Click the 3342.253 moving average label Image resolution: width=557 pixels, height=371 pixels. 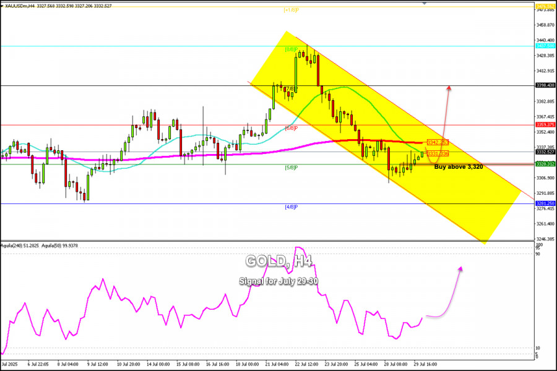point(438,142)
